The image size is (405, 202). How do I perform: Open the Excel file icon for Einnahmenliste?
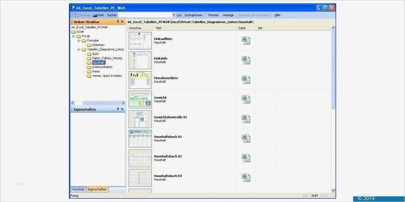pos(246,80)
